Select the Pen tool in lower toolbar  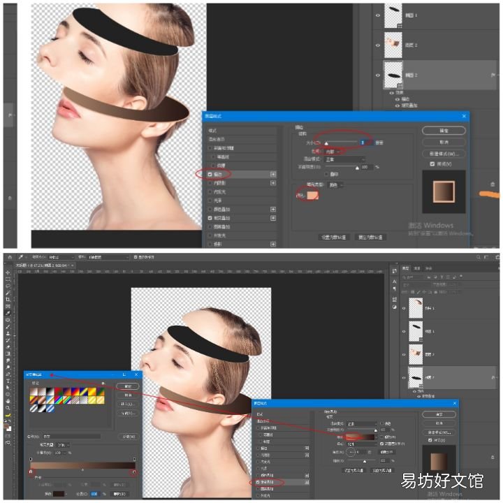click(x=8, y=374)
